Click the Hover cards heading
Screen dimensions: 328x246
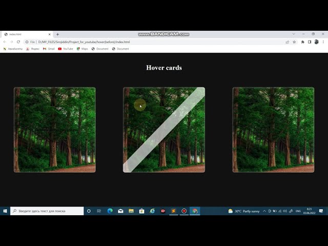tap(164, 68)
